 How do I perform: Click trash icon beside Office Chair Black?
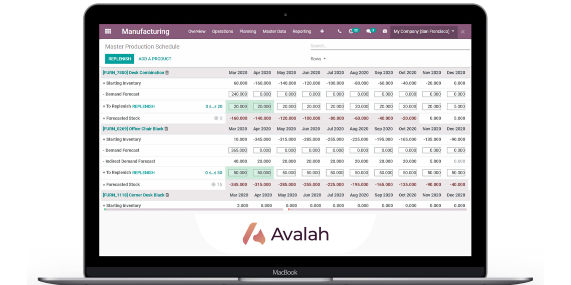167,129
